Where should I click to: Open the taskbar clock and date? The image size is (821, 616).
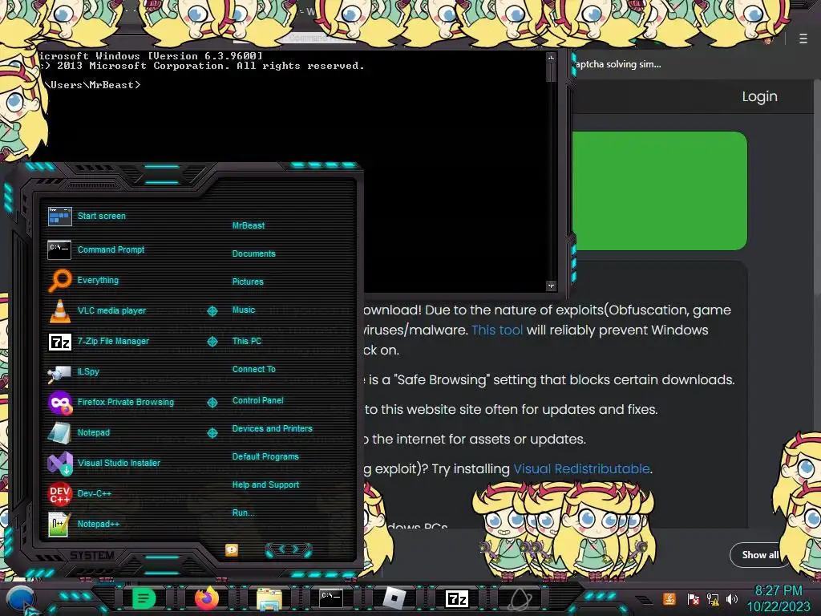(x=778, y=598)
